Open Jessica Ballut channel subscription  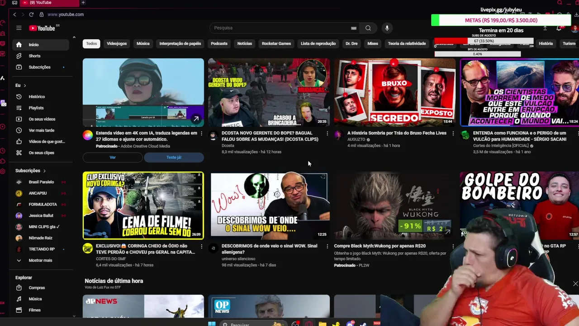[41, 216]
